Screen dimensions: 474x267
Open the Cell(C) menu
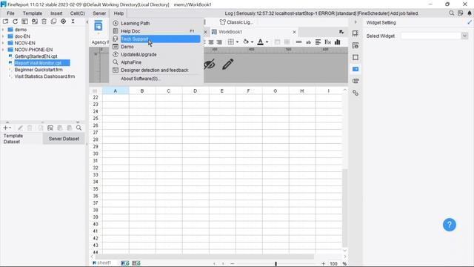[x=77, y=13]
